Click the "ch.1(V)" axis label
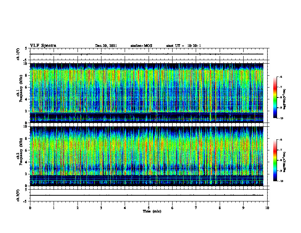 18,54
